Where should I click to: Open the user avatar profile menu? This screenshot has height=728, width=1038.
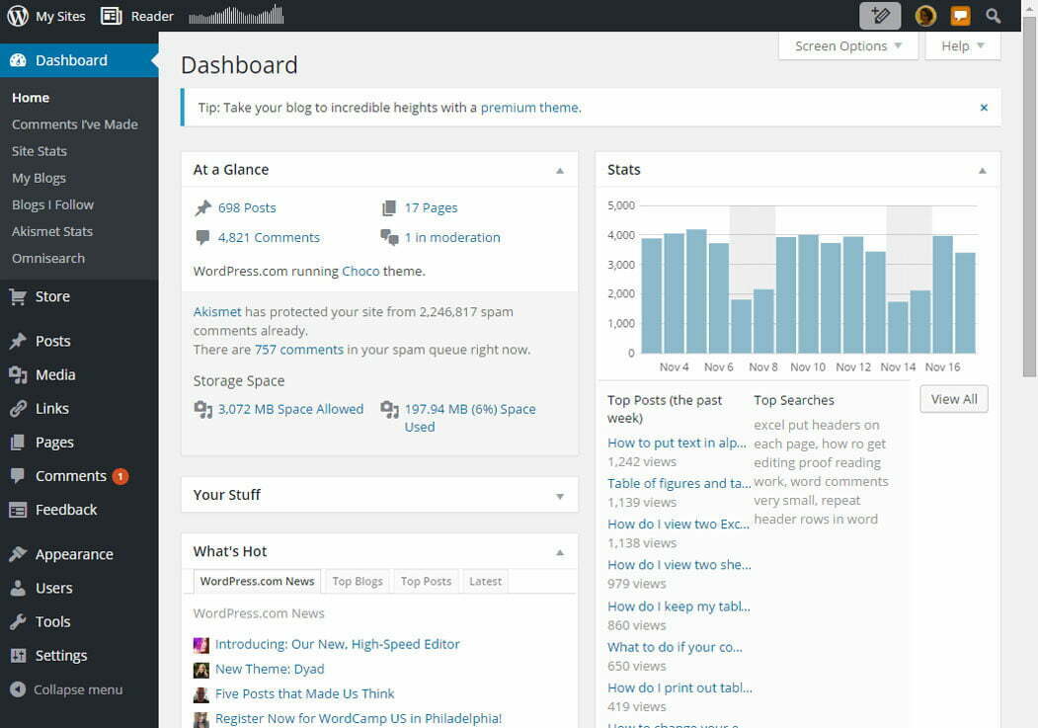click(x=925, y=16)
